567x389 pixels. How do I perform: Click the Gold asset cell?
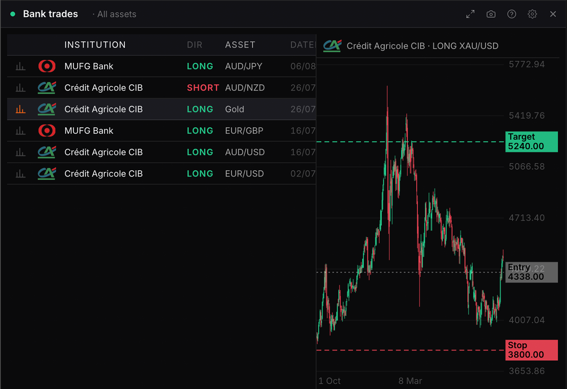[x=234, y=109]
